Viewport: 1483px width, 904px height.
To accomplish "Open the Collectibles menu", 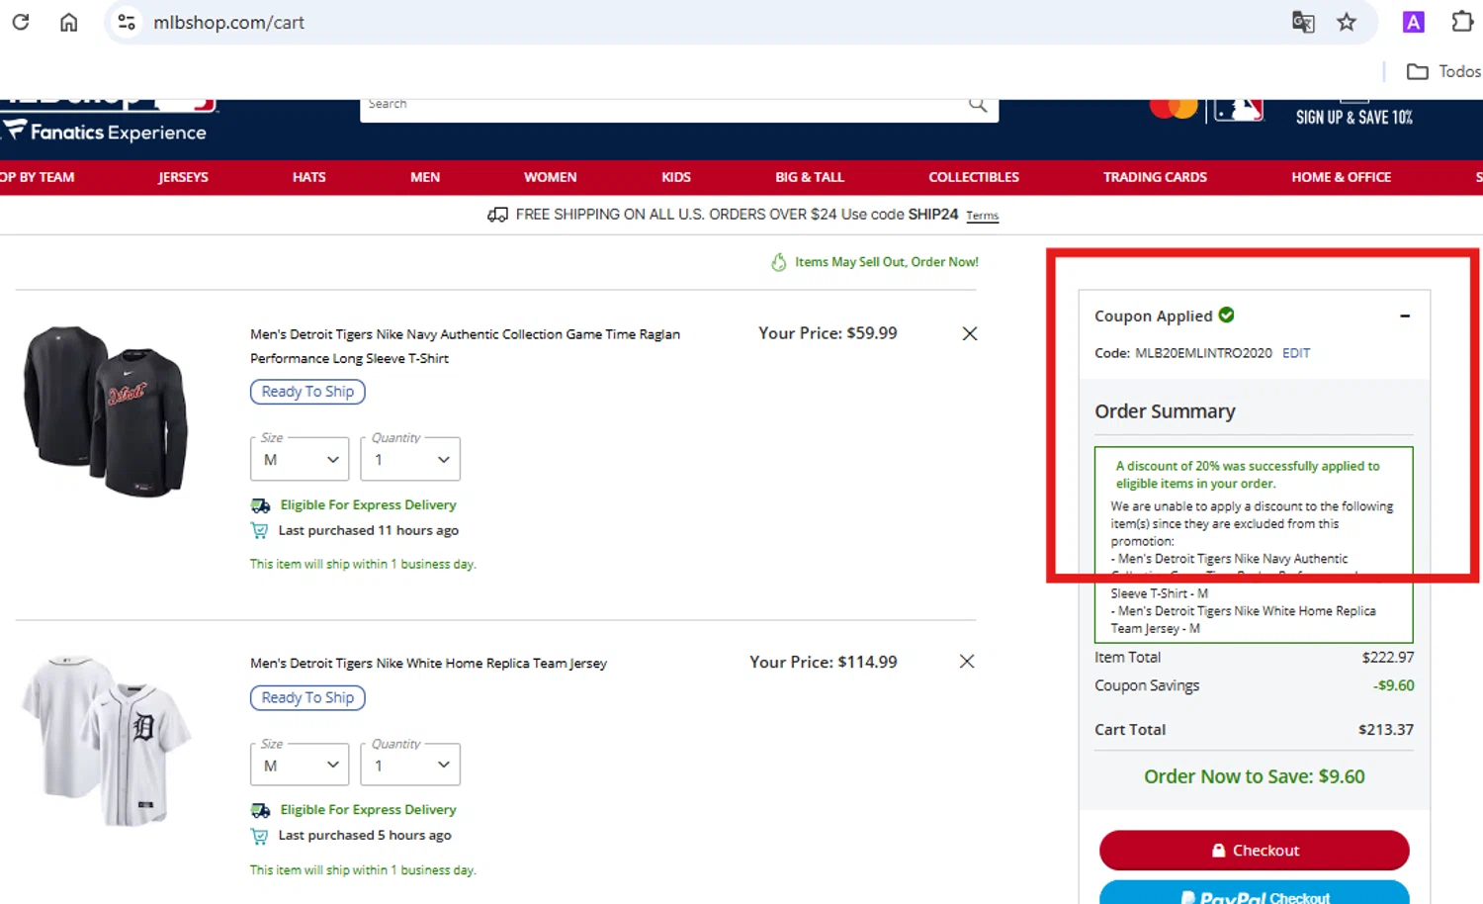I will tap(974, 177).
